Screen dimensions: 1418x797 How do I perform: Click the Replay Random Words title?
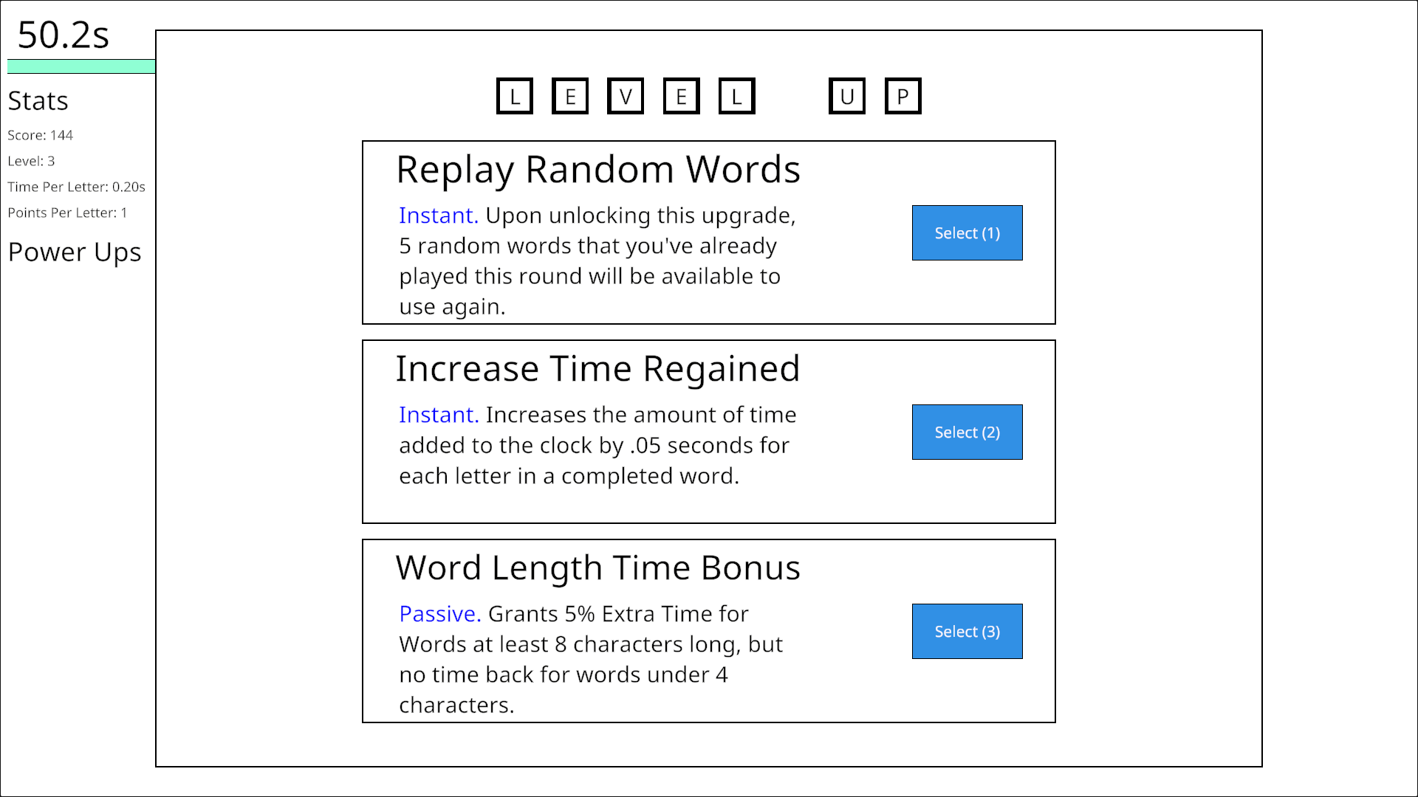597,170
